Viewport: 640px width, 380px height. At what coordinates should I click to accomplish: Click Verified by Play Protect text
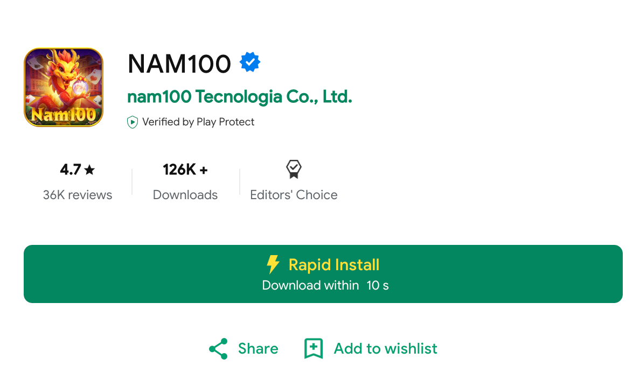coord(198,122)
